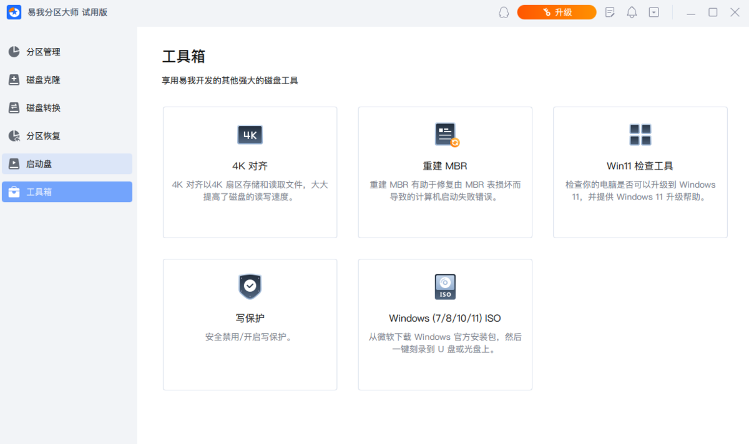Open the 4K 对齐 alignment tool icon
This screenshot has height=444, width=749.
(x=250, y=135)
